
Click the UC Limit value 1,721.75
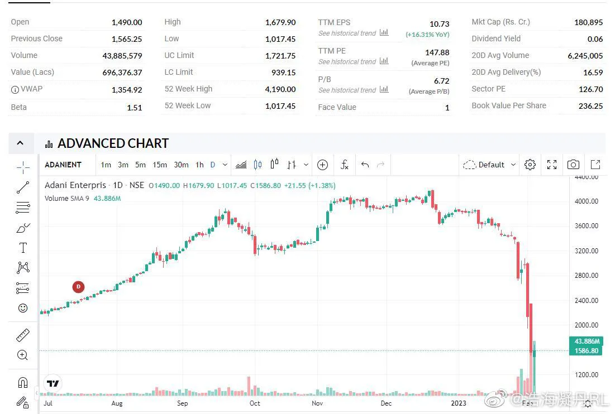click(x=280, y=56)
